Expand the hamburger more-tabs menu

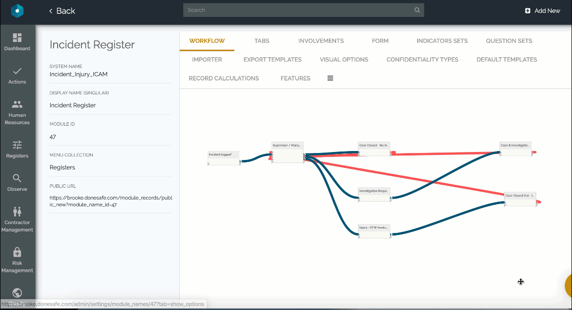pos(330,78)
